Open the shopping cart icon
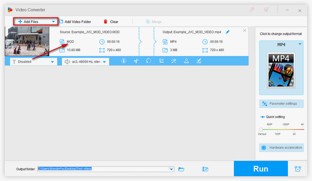This screenshot has width=312, height=181. click(x=266, y=9)
